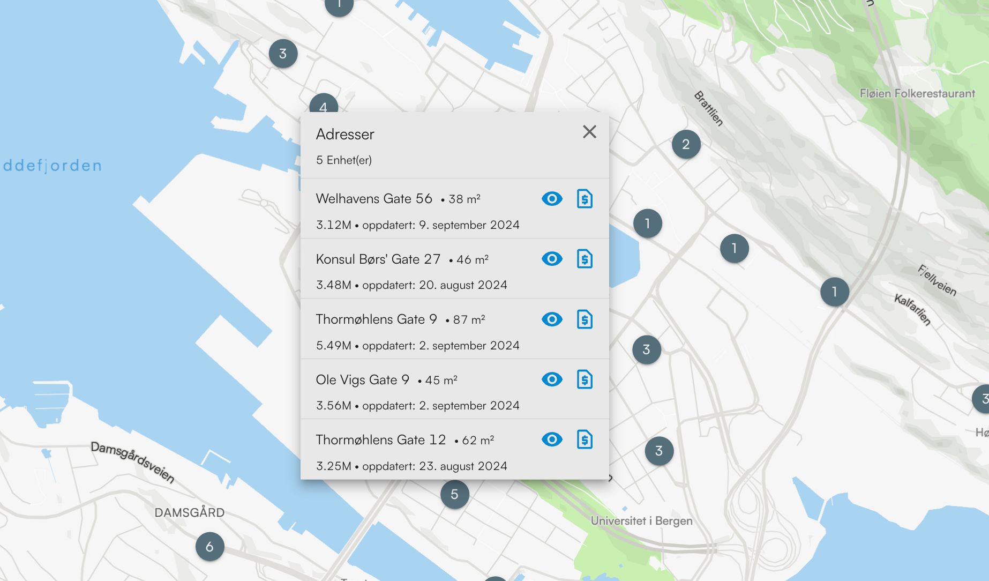This screenshot has height=581, width=989.
Task: Click eye icon for Ole Vigs Gate 9
Action: [552, 379]
